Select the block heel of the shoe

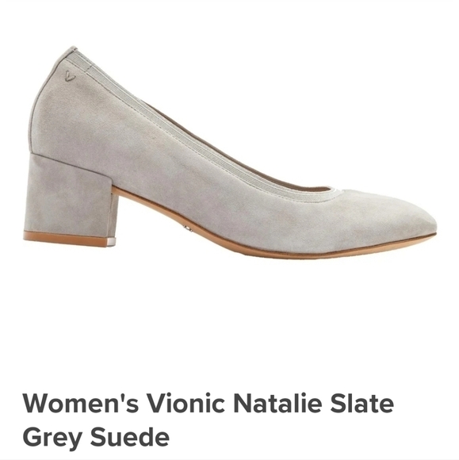71,200
